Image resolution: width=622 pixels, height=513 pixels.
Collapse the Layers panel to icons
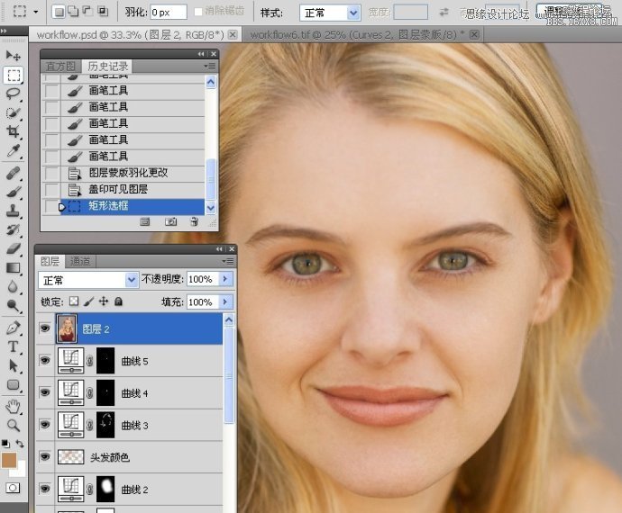(x=219, y=248)
